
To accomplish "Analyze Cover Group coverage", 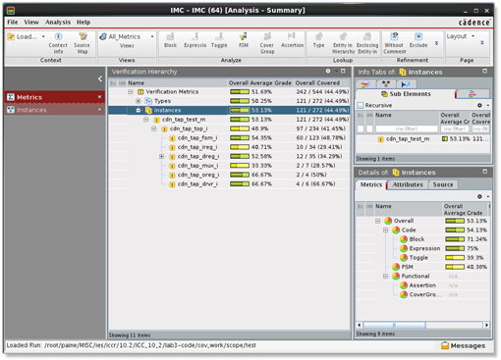I will click(267, 43).
